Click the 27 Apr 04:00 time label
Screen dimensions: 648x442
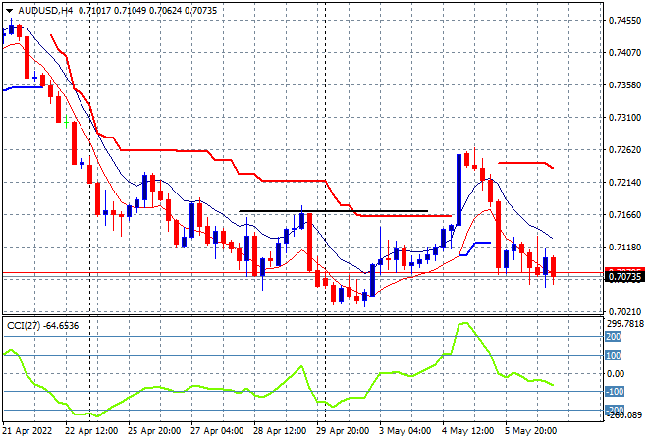coord(217,431)
